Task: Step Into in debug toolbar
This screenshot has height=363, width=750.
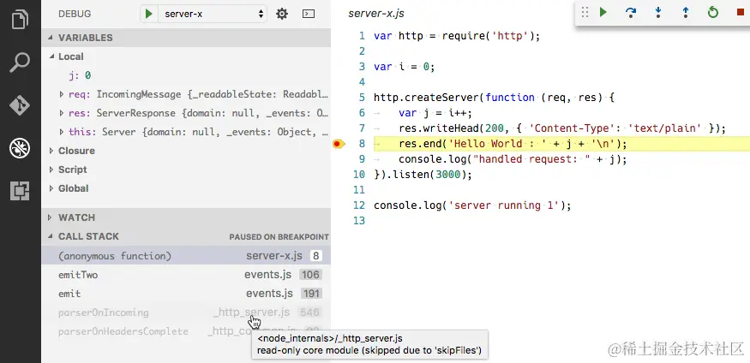Action: [x=658, y=13]
